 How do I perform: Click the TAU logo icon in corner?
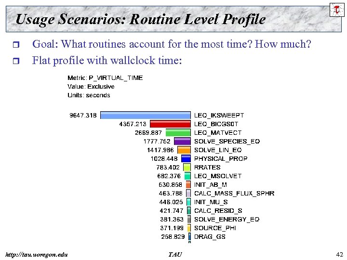pyautogui.click(x=337, y=10)
